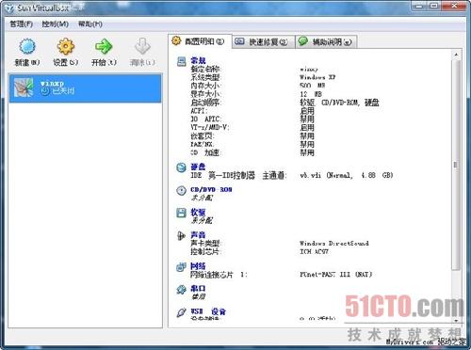Viewport: 471px width, 350px height.
Task: Click the 'IDE 第一ID控制器 主通道' label
Action: [x=238, y=175]
